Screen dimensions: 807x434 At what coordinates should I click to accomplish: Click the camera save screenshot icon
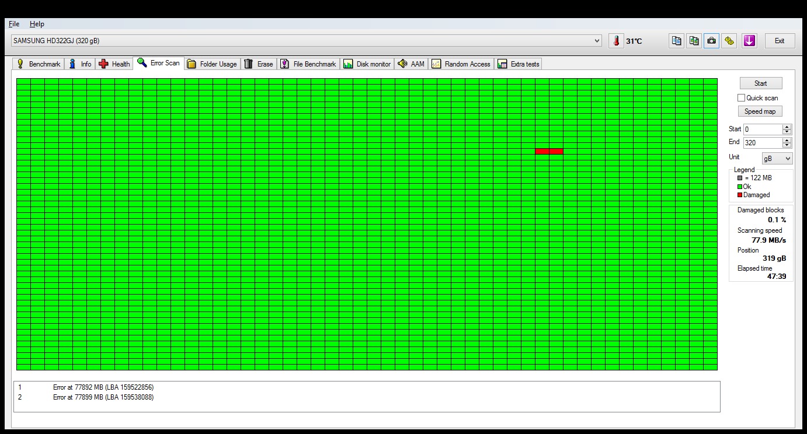point(711,41)
